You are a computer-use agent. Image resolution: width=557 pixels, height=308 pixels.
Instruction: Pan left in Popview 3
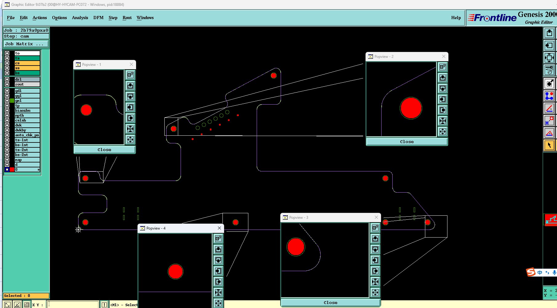coord(375,260)
